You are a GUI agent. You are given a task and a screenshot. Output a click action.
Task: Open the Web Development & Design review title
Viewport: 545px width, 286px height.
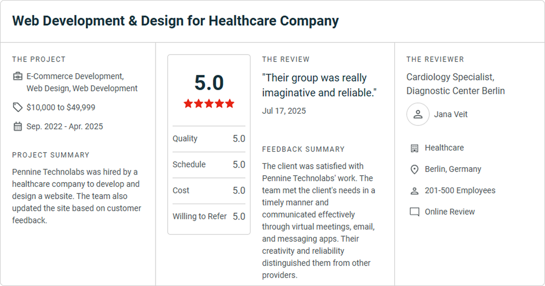[x=175, y=21]
